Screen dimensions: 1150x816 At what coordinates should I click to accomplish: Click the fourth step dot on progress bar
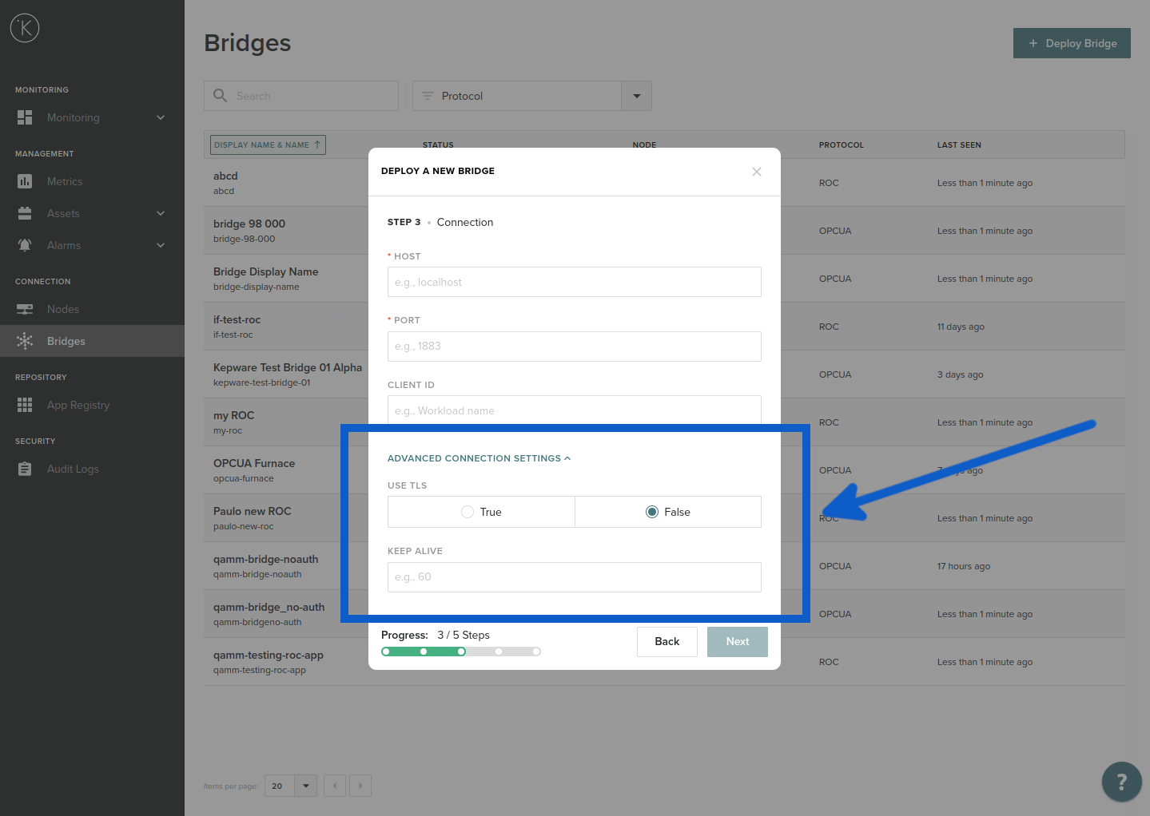click(x=499, y=652)
